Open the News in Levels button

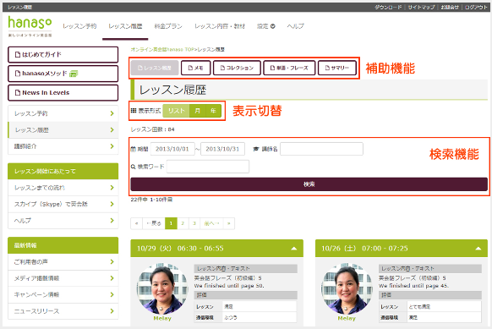[63, 92]
